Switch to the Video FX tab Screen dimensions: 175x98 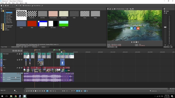(x=26, y=47)
